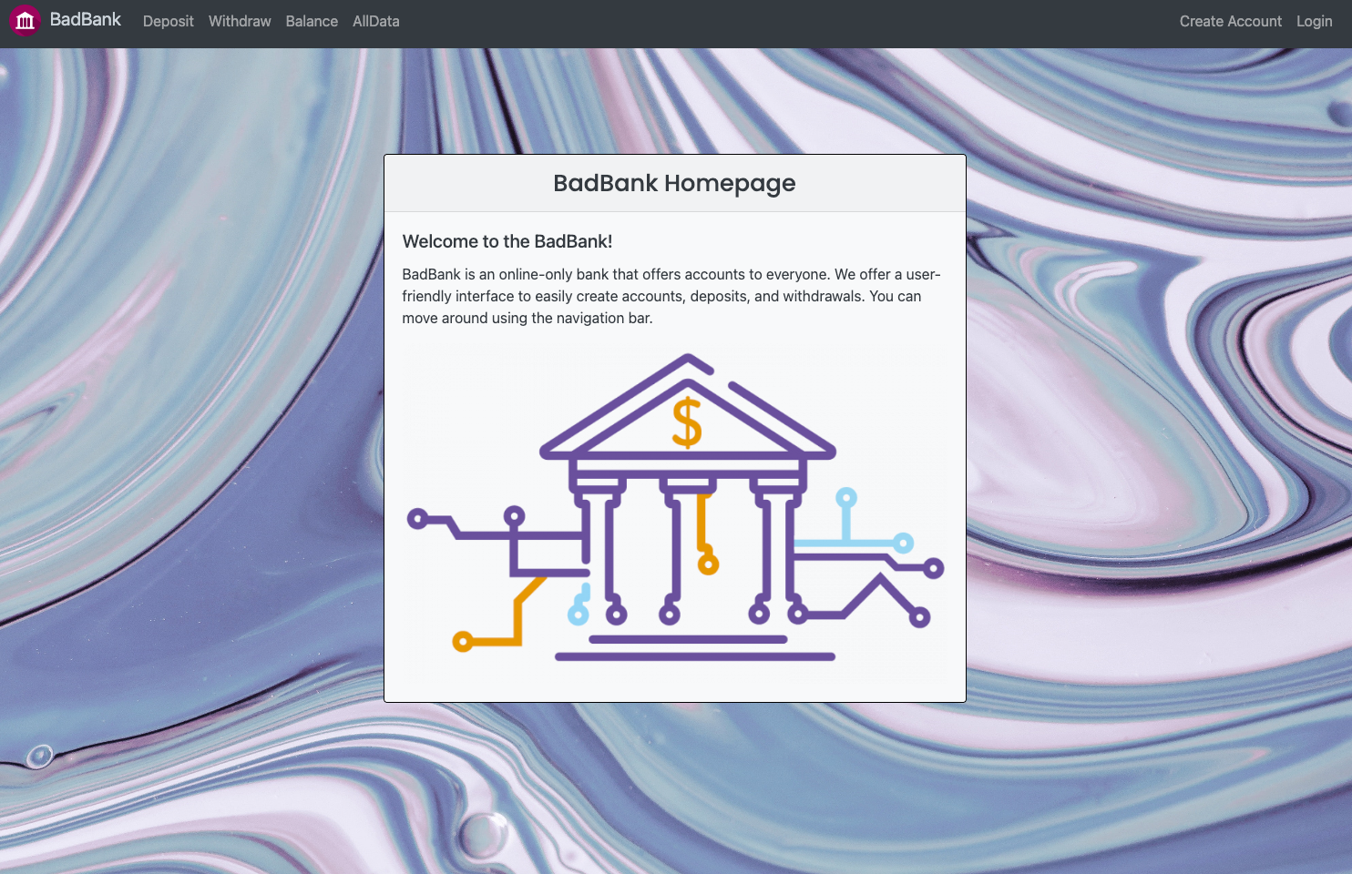
Task: Open the Login page
Action: tap(1314, 21)
